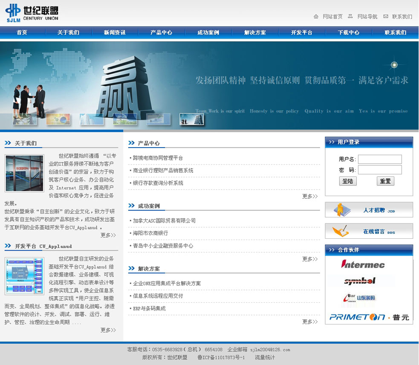Click 更多>> under the 开发平台 text
This screenshot has width=419, height=365.
tap(108, 330)
